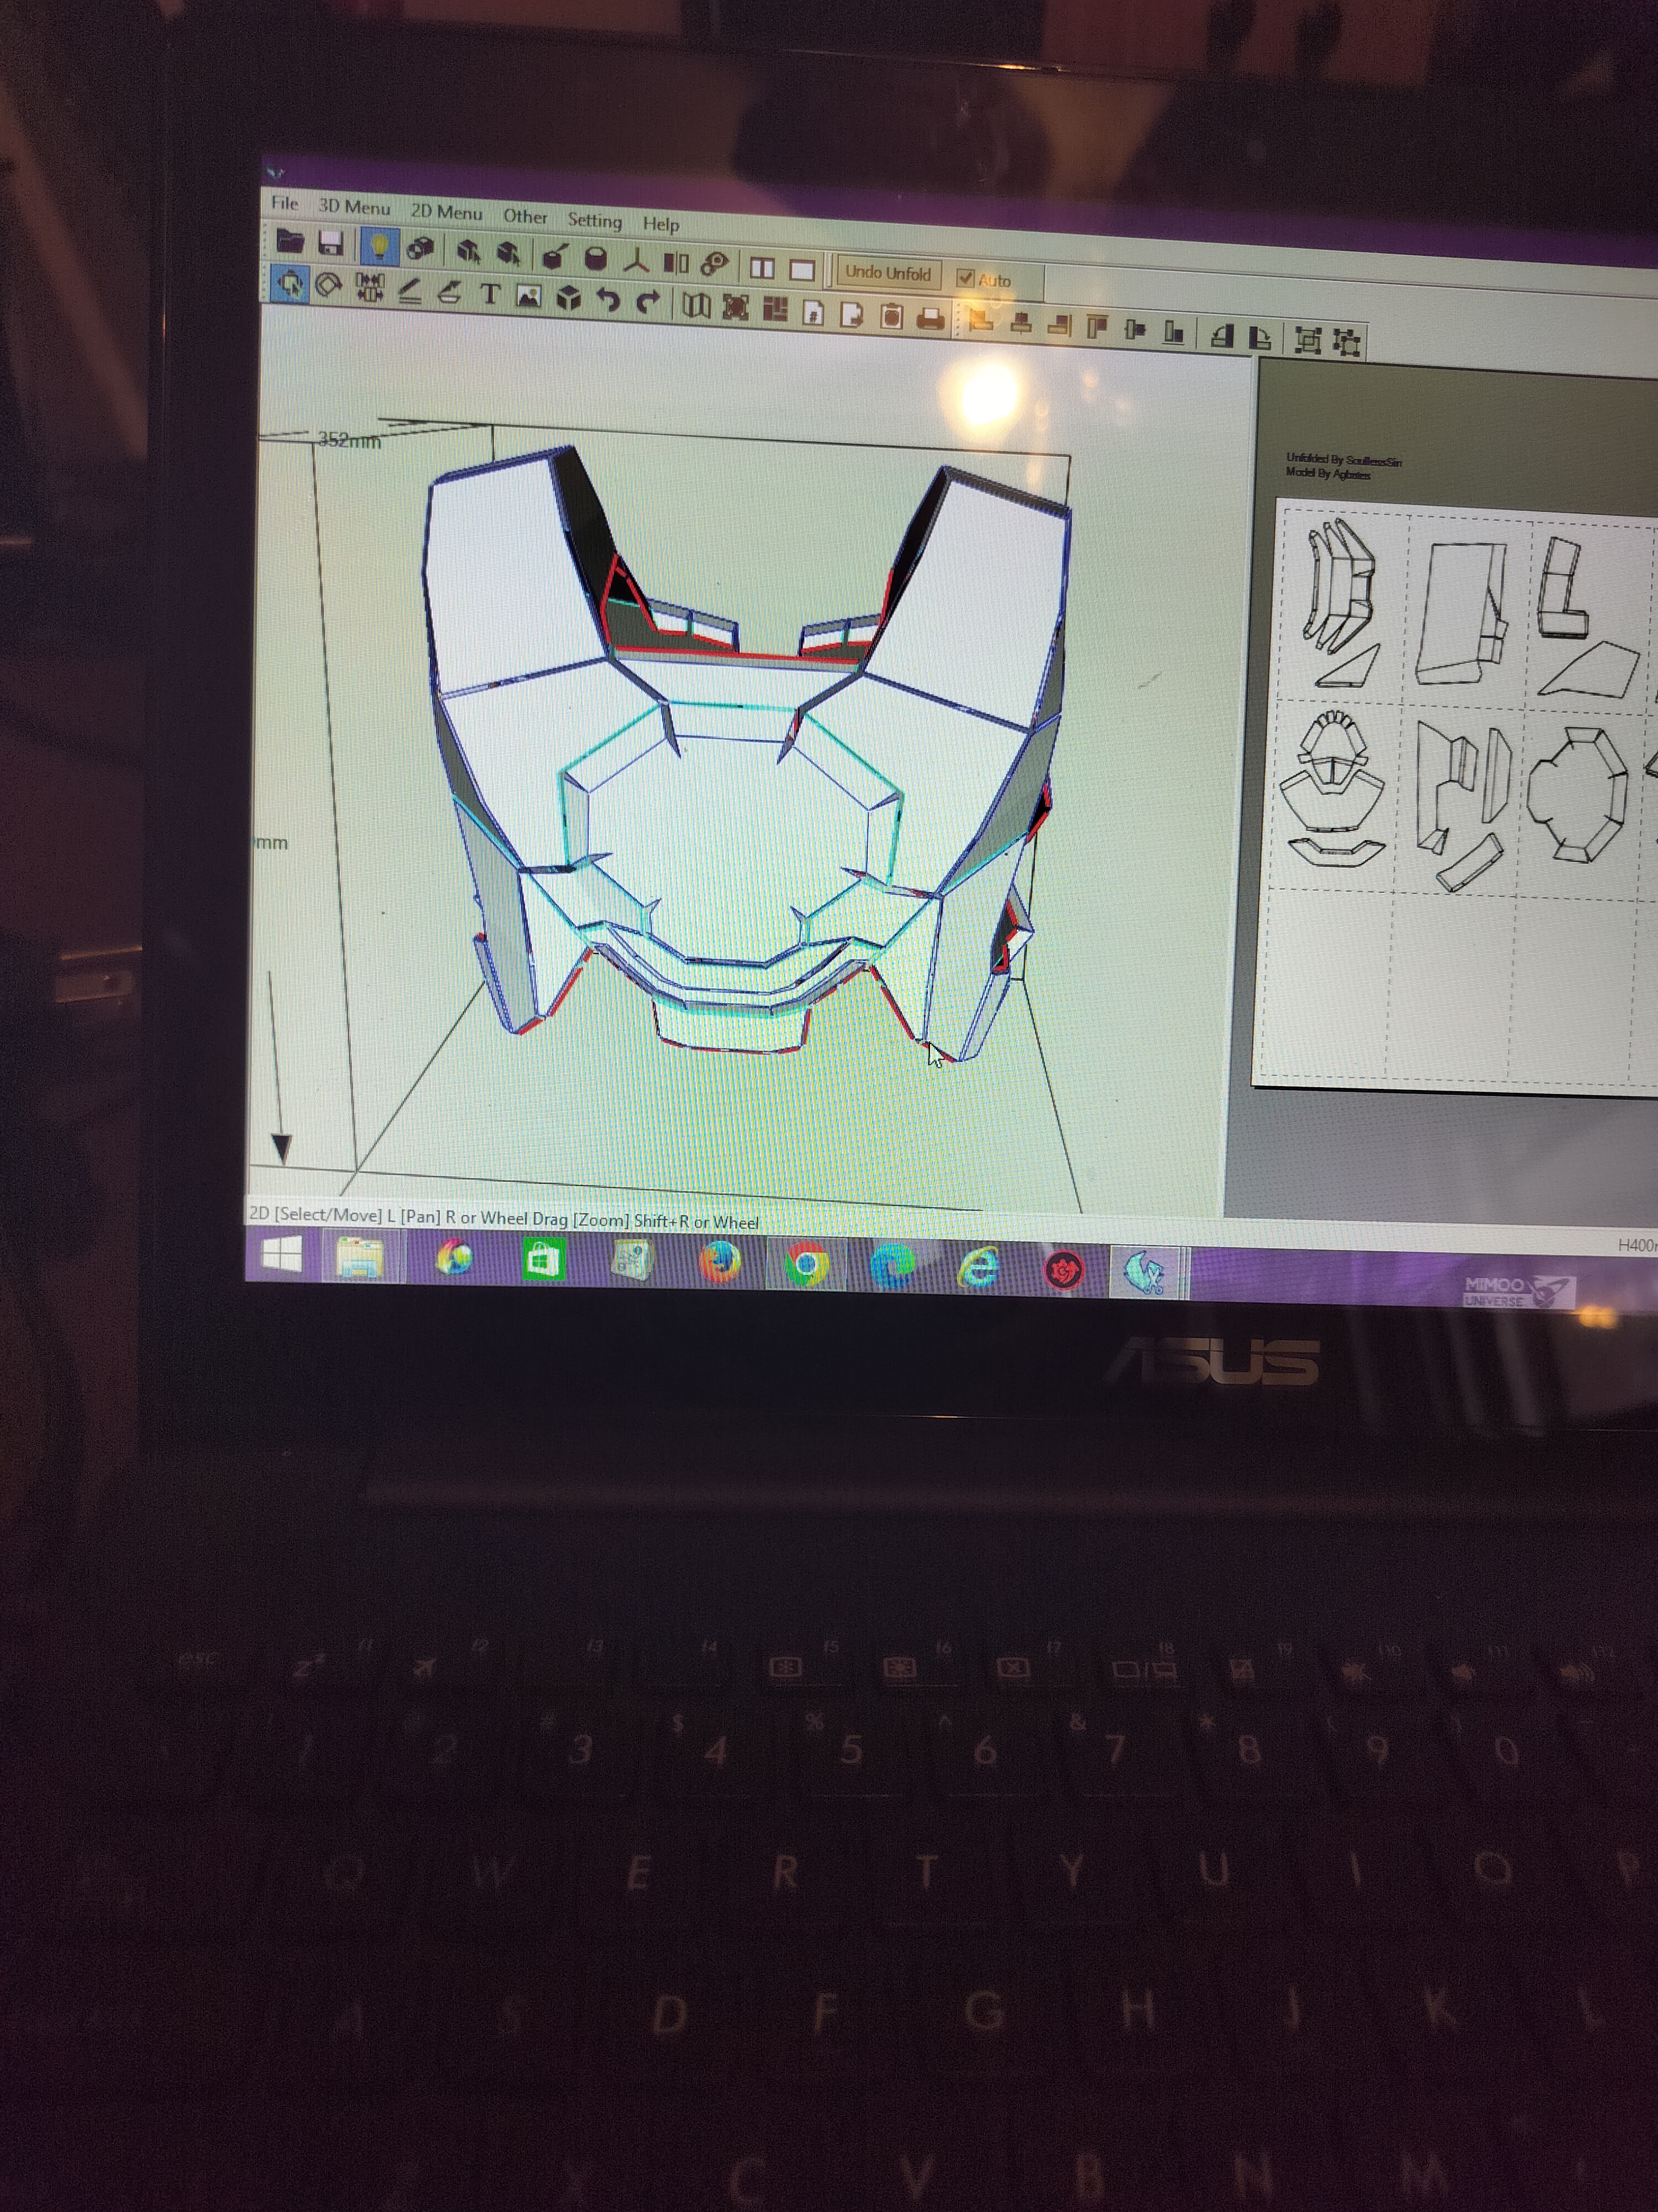Select the flap edit tool icon

click(x=450, y=293)
